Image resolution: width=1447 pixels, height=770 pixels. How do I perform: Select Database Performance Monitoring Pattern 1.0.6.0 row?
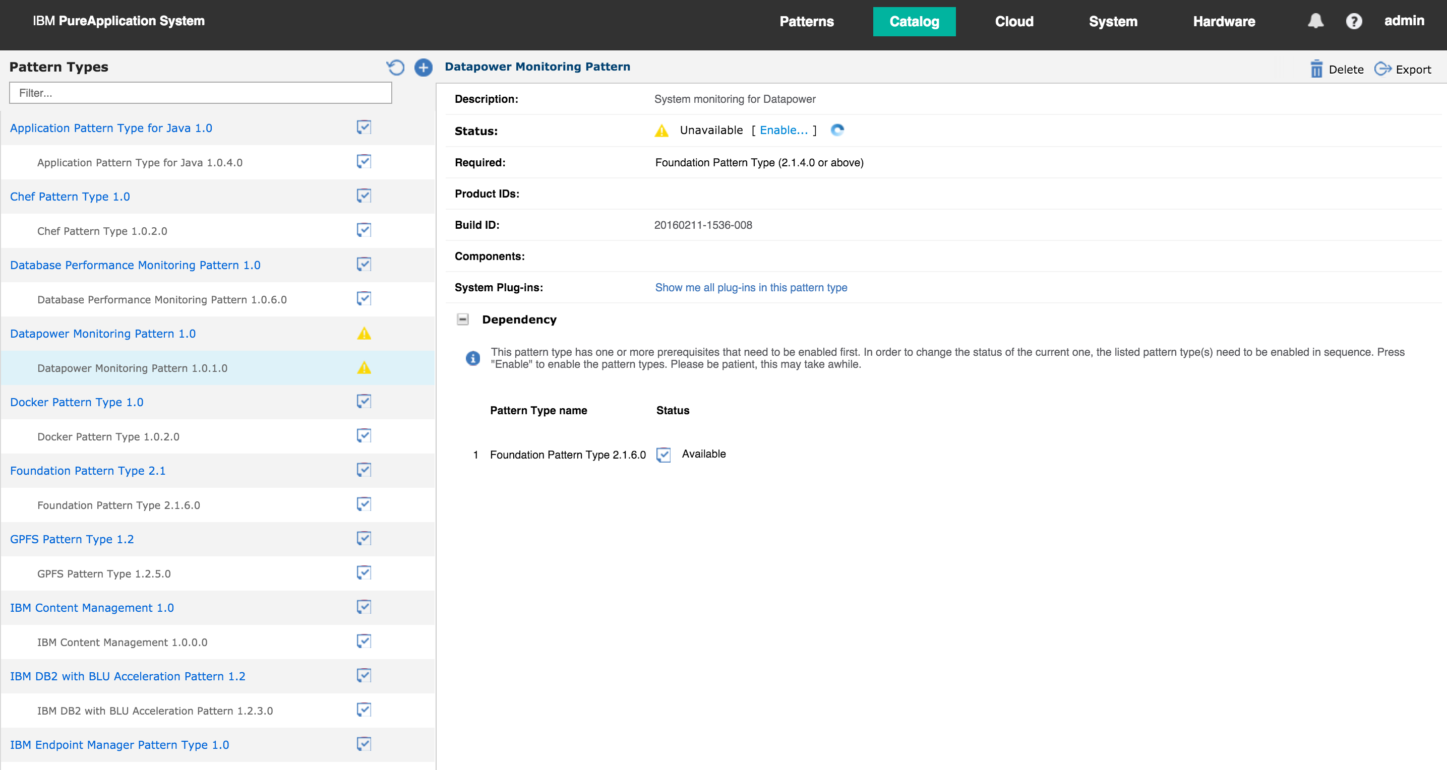click(x=218, y=299)
